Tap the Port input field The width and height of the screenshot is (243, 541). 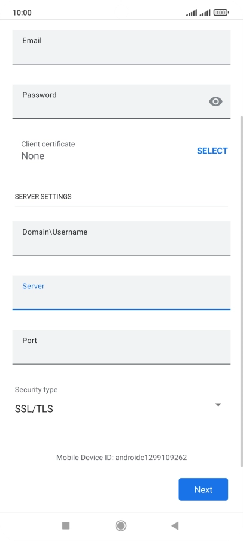click(x=121, y=347)
